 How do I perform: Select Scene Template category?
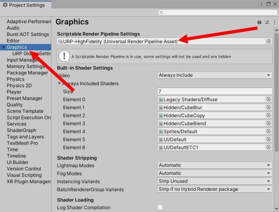[25, 111]
